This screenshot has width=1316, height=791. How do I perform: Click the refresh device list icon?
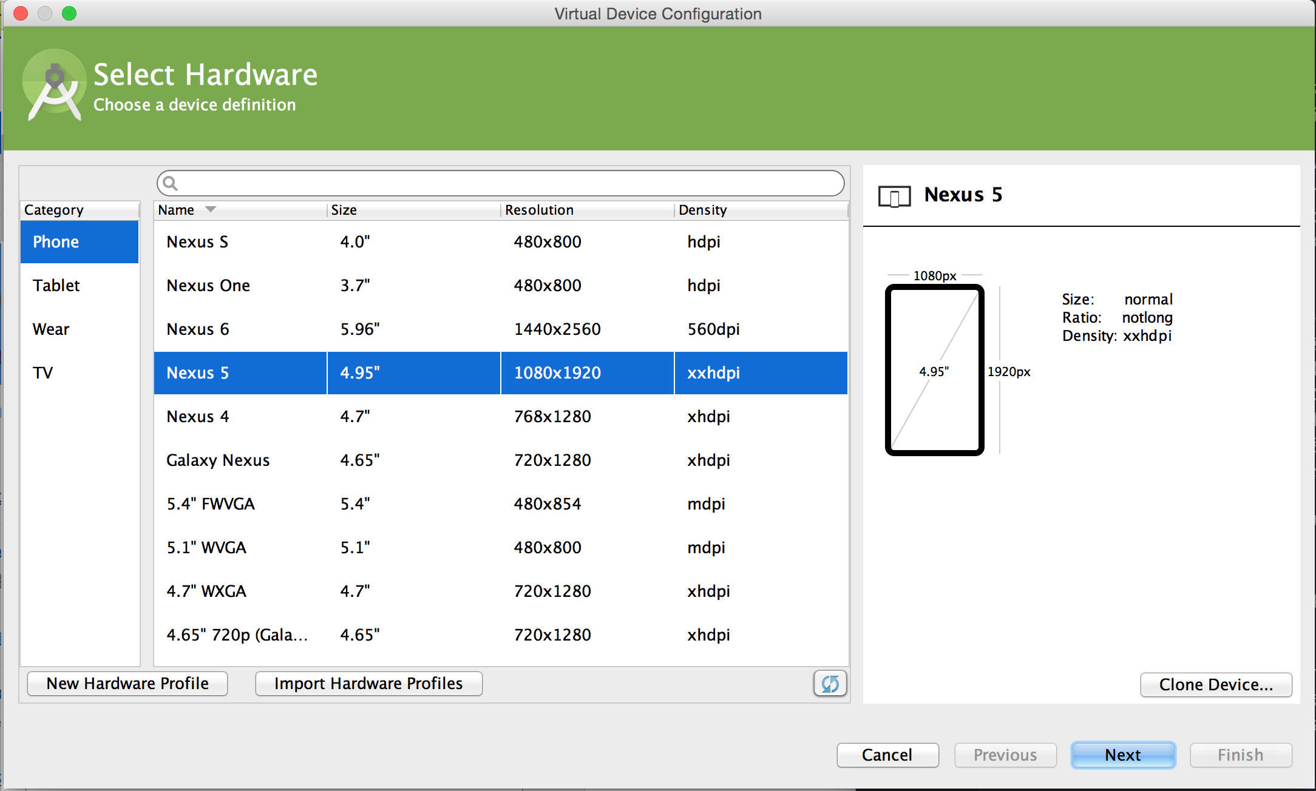tap(830, 684)
